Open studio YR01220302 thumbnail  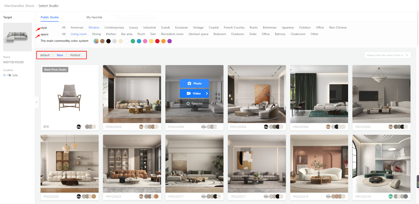coord(382,94)
